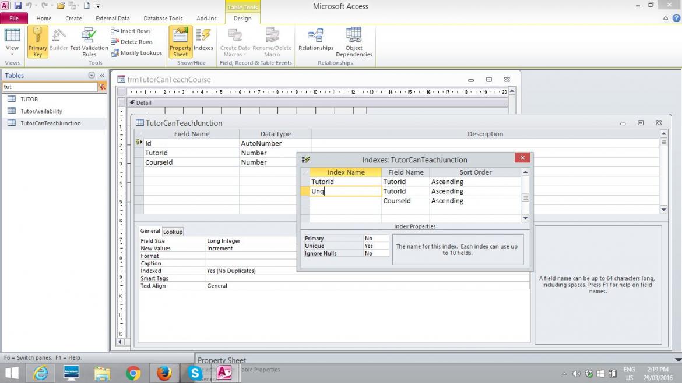The image size is (682, 383).
Task: Click the Number data type cell for TutorId
Action: point(275,153)
